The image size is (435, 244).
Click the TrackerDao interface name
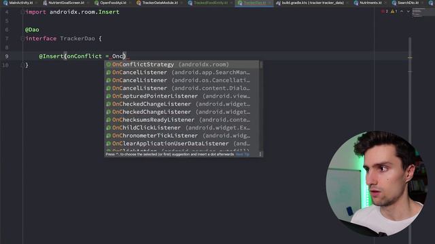pos(77,39)
